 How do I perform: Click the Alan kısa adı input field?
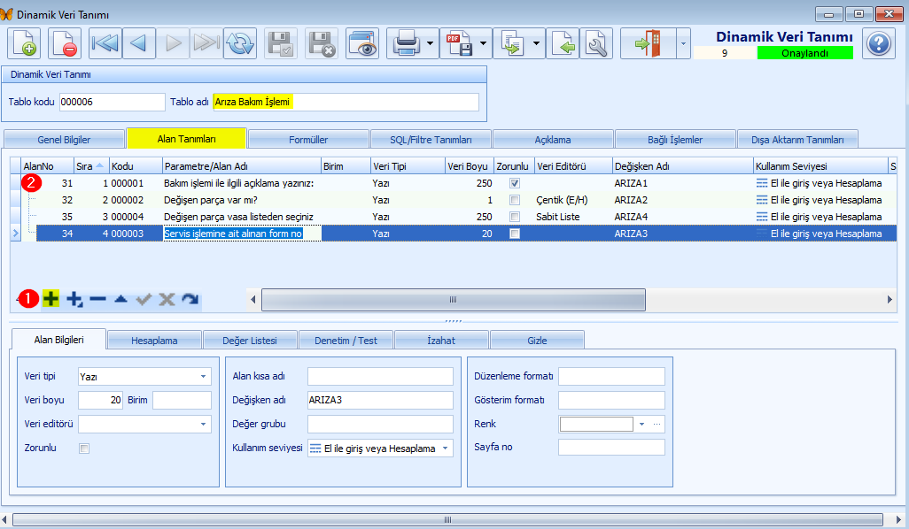pos(380,376)
